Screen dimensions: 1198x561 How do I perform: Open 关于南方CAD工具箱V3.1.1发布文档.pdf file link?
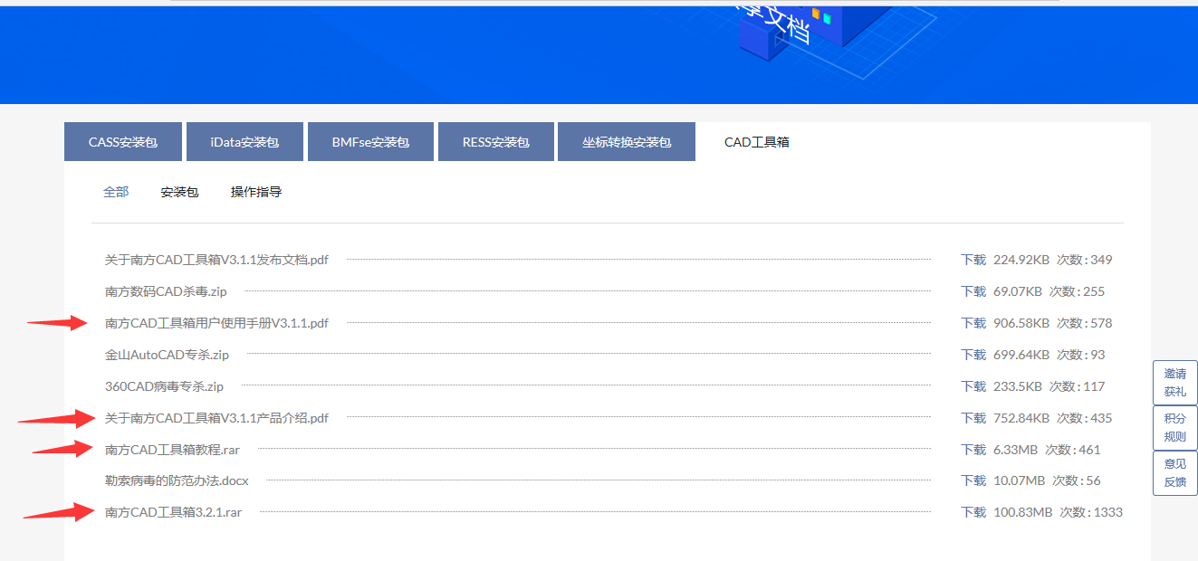point(216,260)
